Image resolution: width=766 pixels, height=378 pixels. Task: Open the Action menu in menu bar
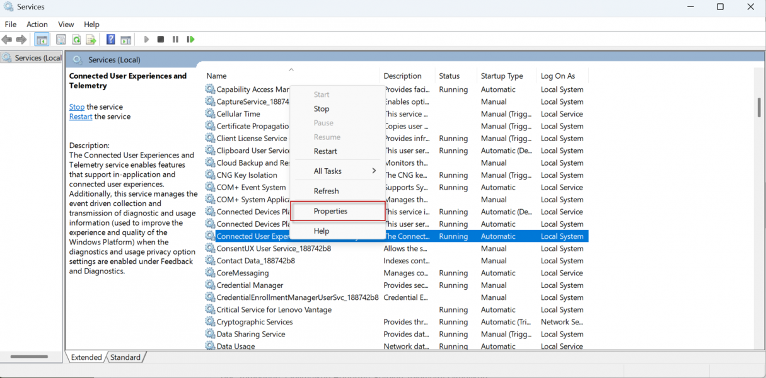click(37, 25)
